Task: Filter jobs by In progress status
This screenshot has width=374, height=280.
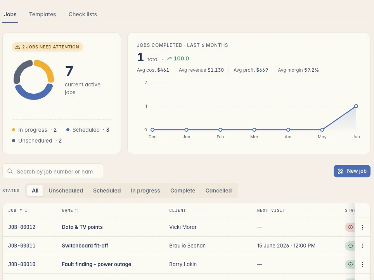Action: (145, 191)
